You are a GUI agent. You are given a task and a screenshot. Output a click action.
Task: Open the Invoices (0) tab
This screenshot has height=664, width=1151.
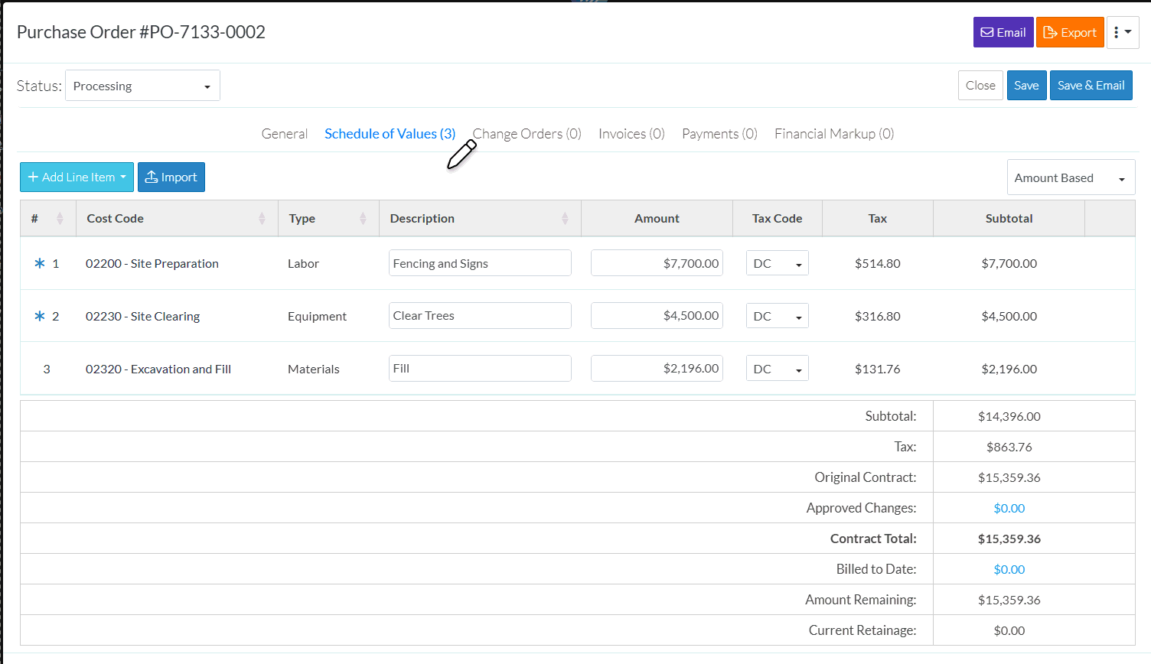pyautogui.click(x=631, y=134)
